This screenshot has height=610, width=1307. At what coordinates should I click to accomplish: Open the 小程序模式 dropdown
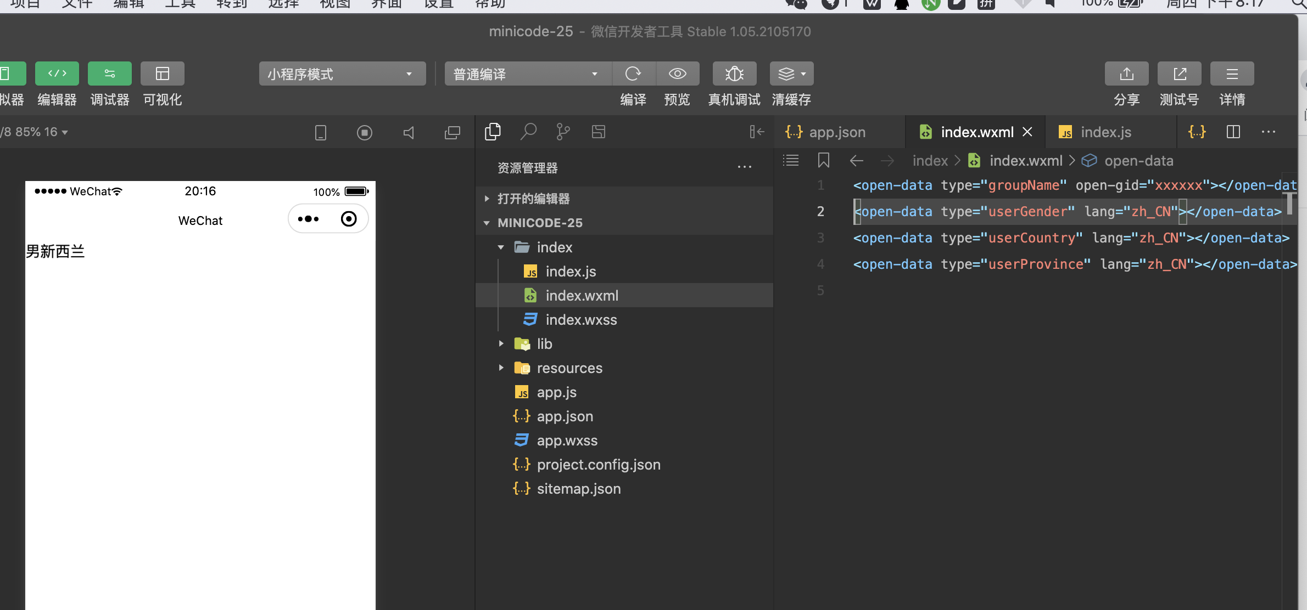(342, 74)
